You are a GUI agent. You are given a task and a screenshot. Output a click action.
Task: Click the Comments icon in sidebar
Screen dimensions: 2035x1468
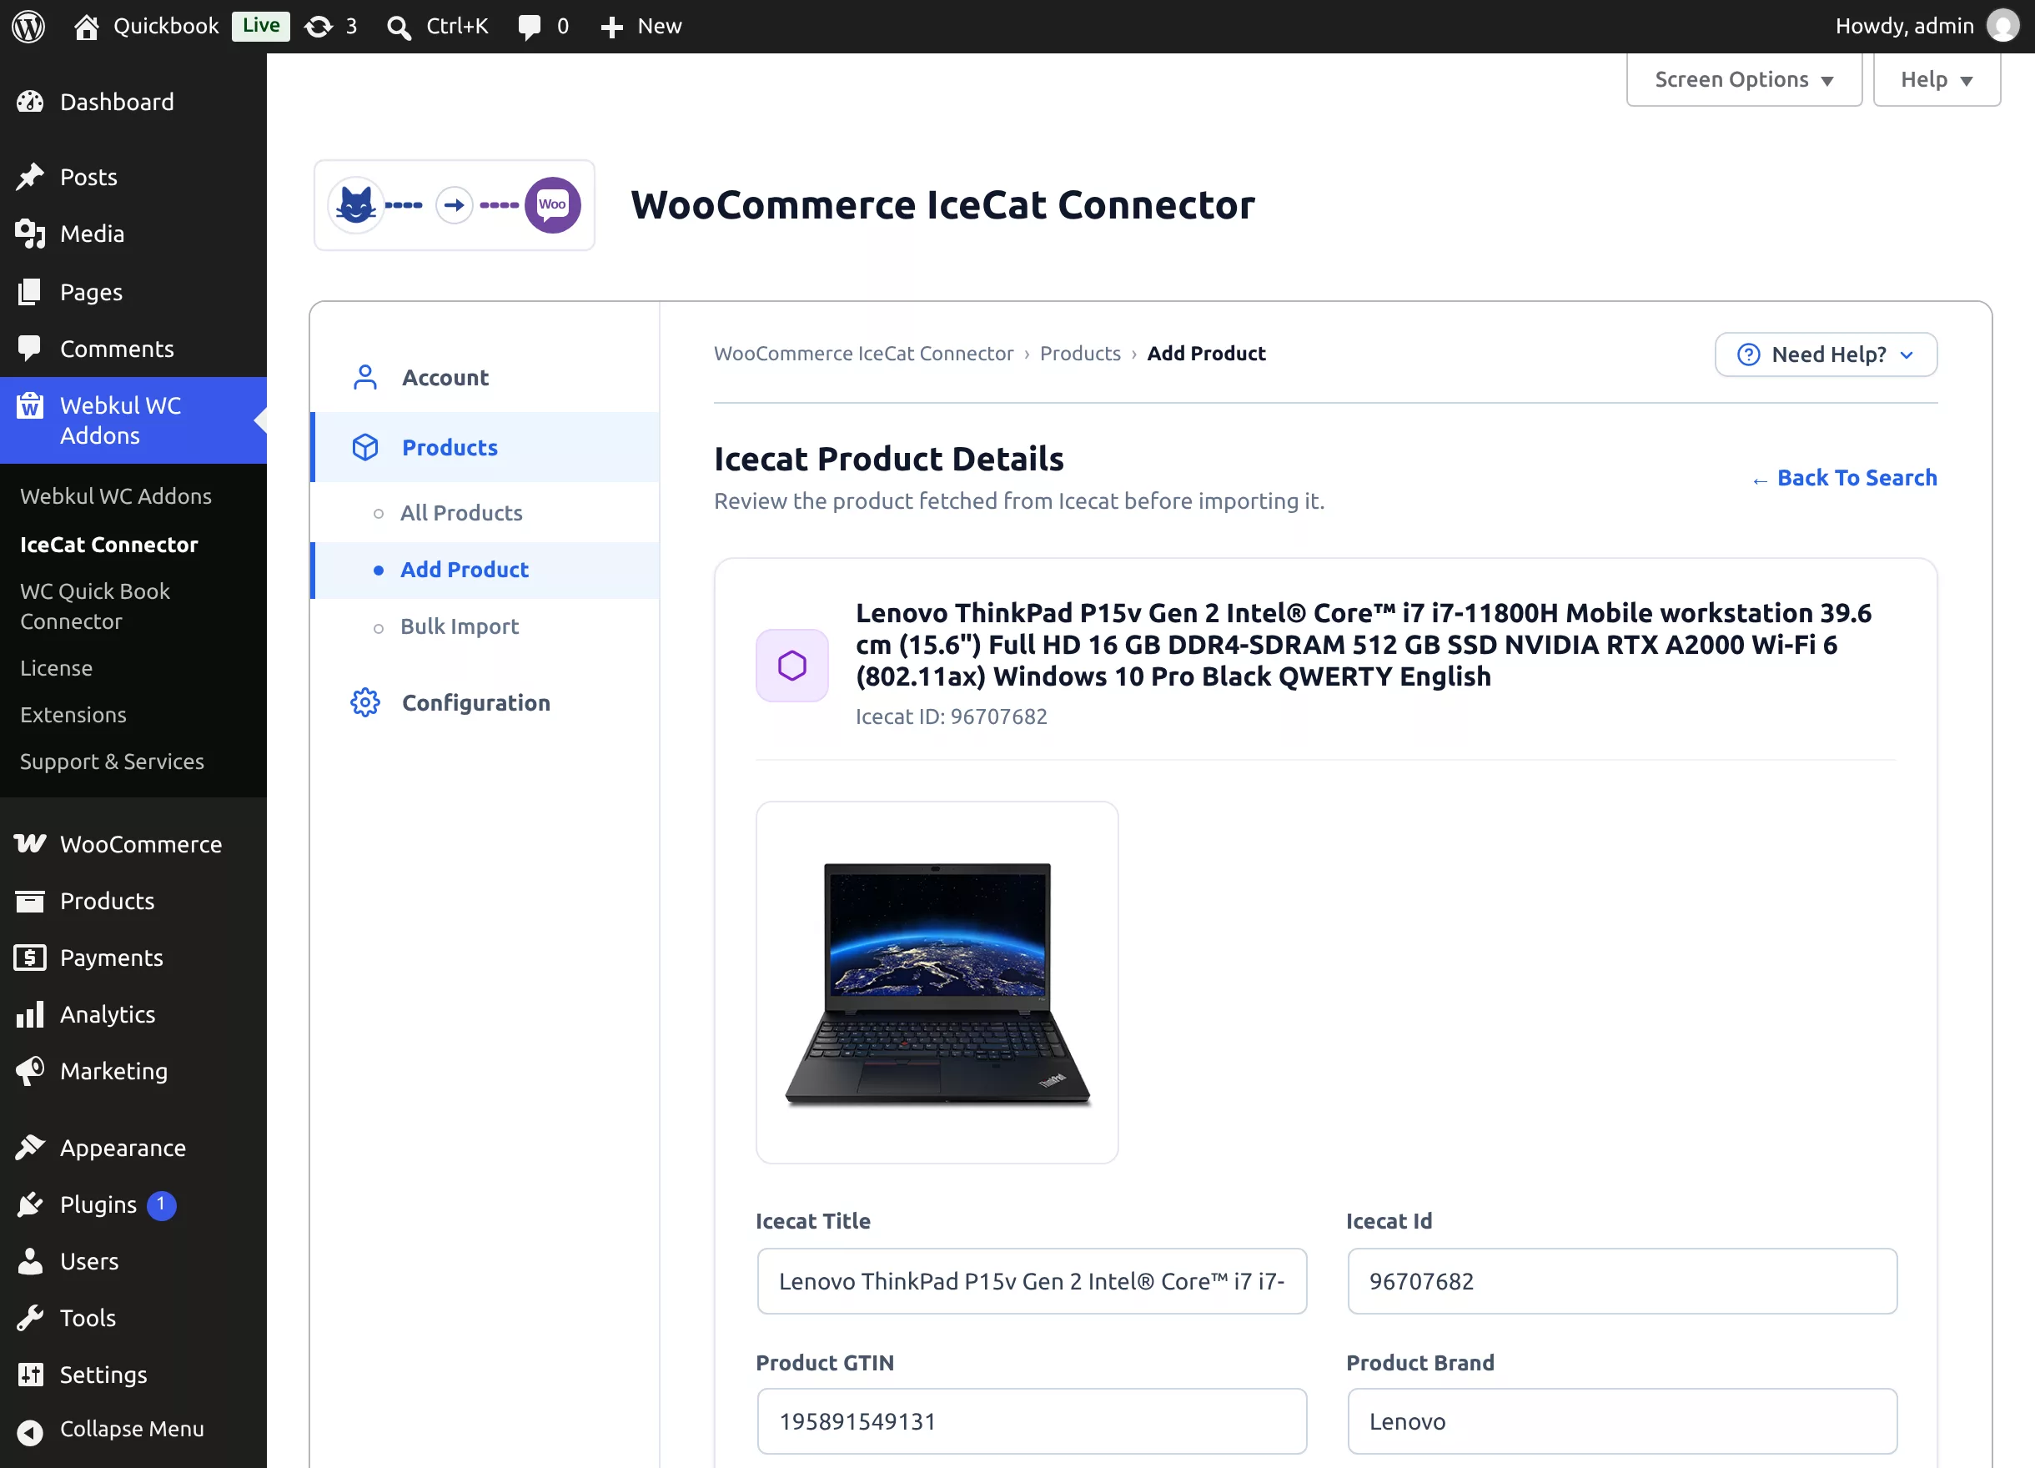pos(30,348)
